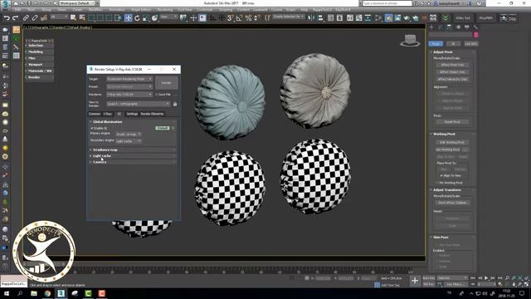The width and height of the screenshot is (531, 299).
Task: Open the View to Render dropdown
Action: click(x=139, y=104)
